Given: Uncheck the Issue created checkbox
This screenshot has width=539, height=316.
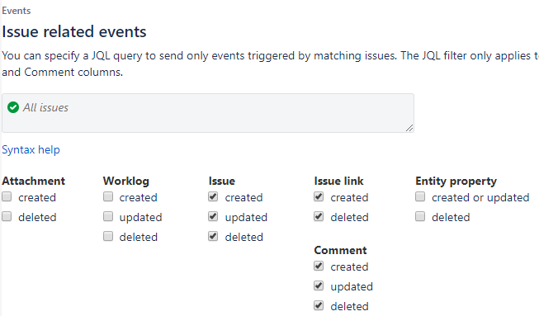Looking at the screenshot, I should (213, 197).
